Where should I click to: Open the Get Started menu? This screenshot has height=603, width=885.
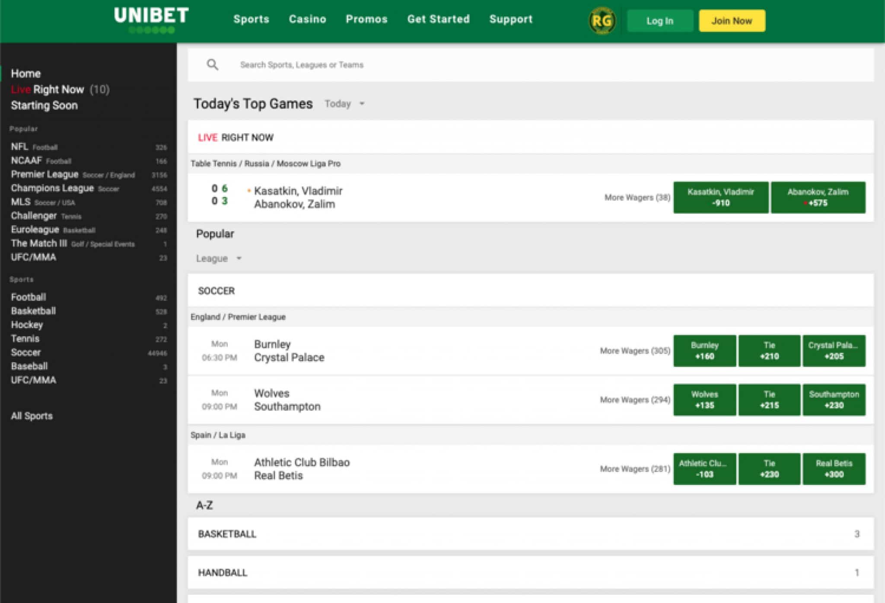point(438,19)
